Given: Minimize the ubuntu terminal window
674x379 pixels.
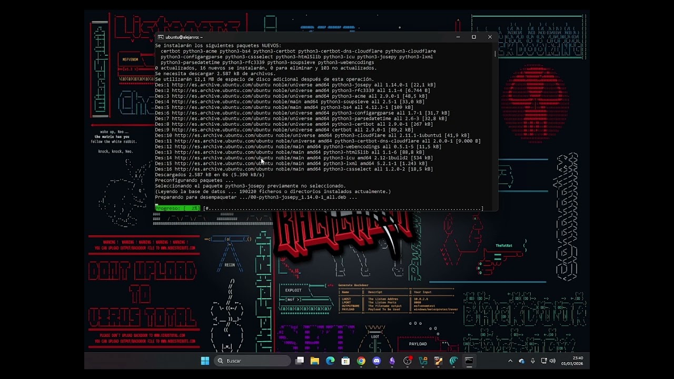Looking at the screenshot, I should click(458, 37).
